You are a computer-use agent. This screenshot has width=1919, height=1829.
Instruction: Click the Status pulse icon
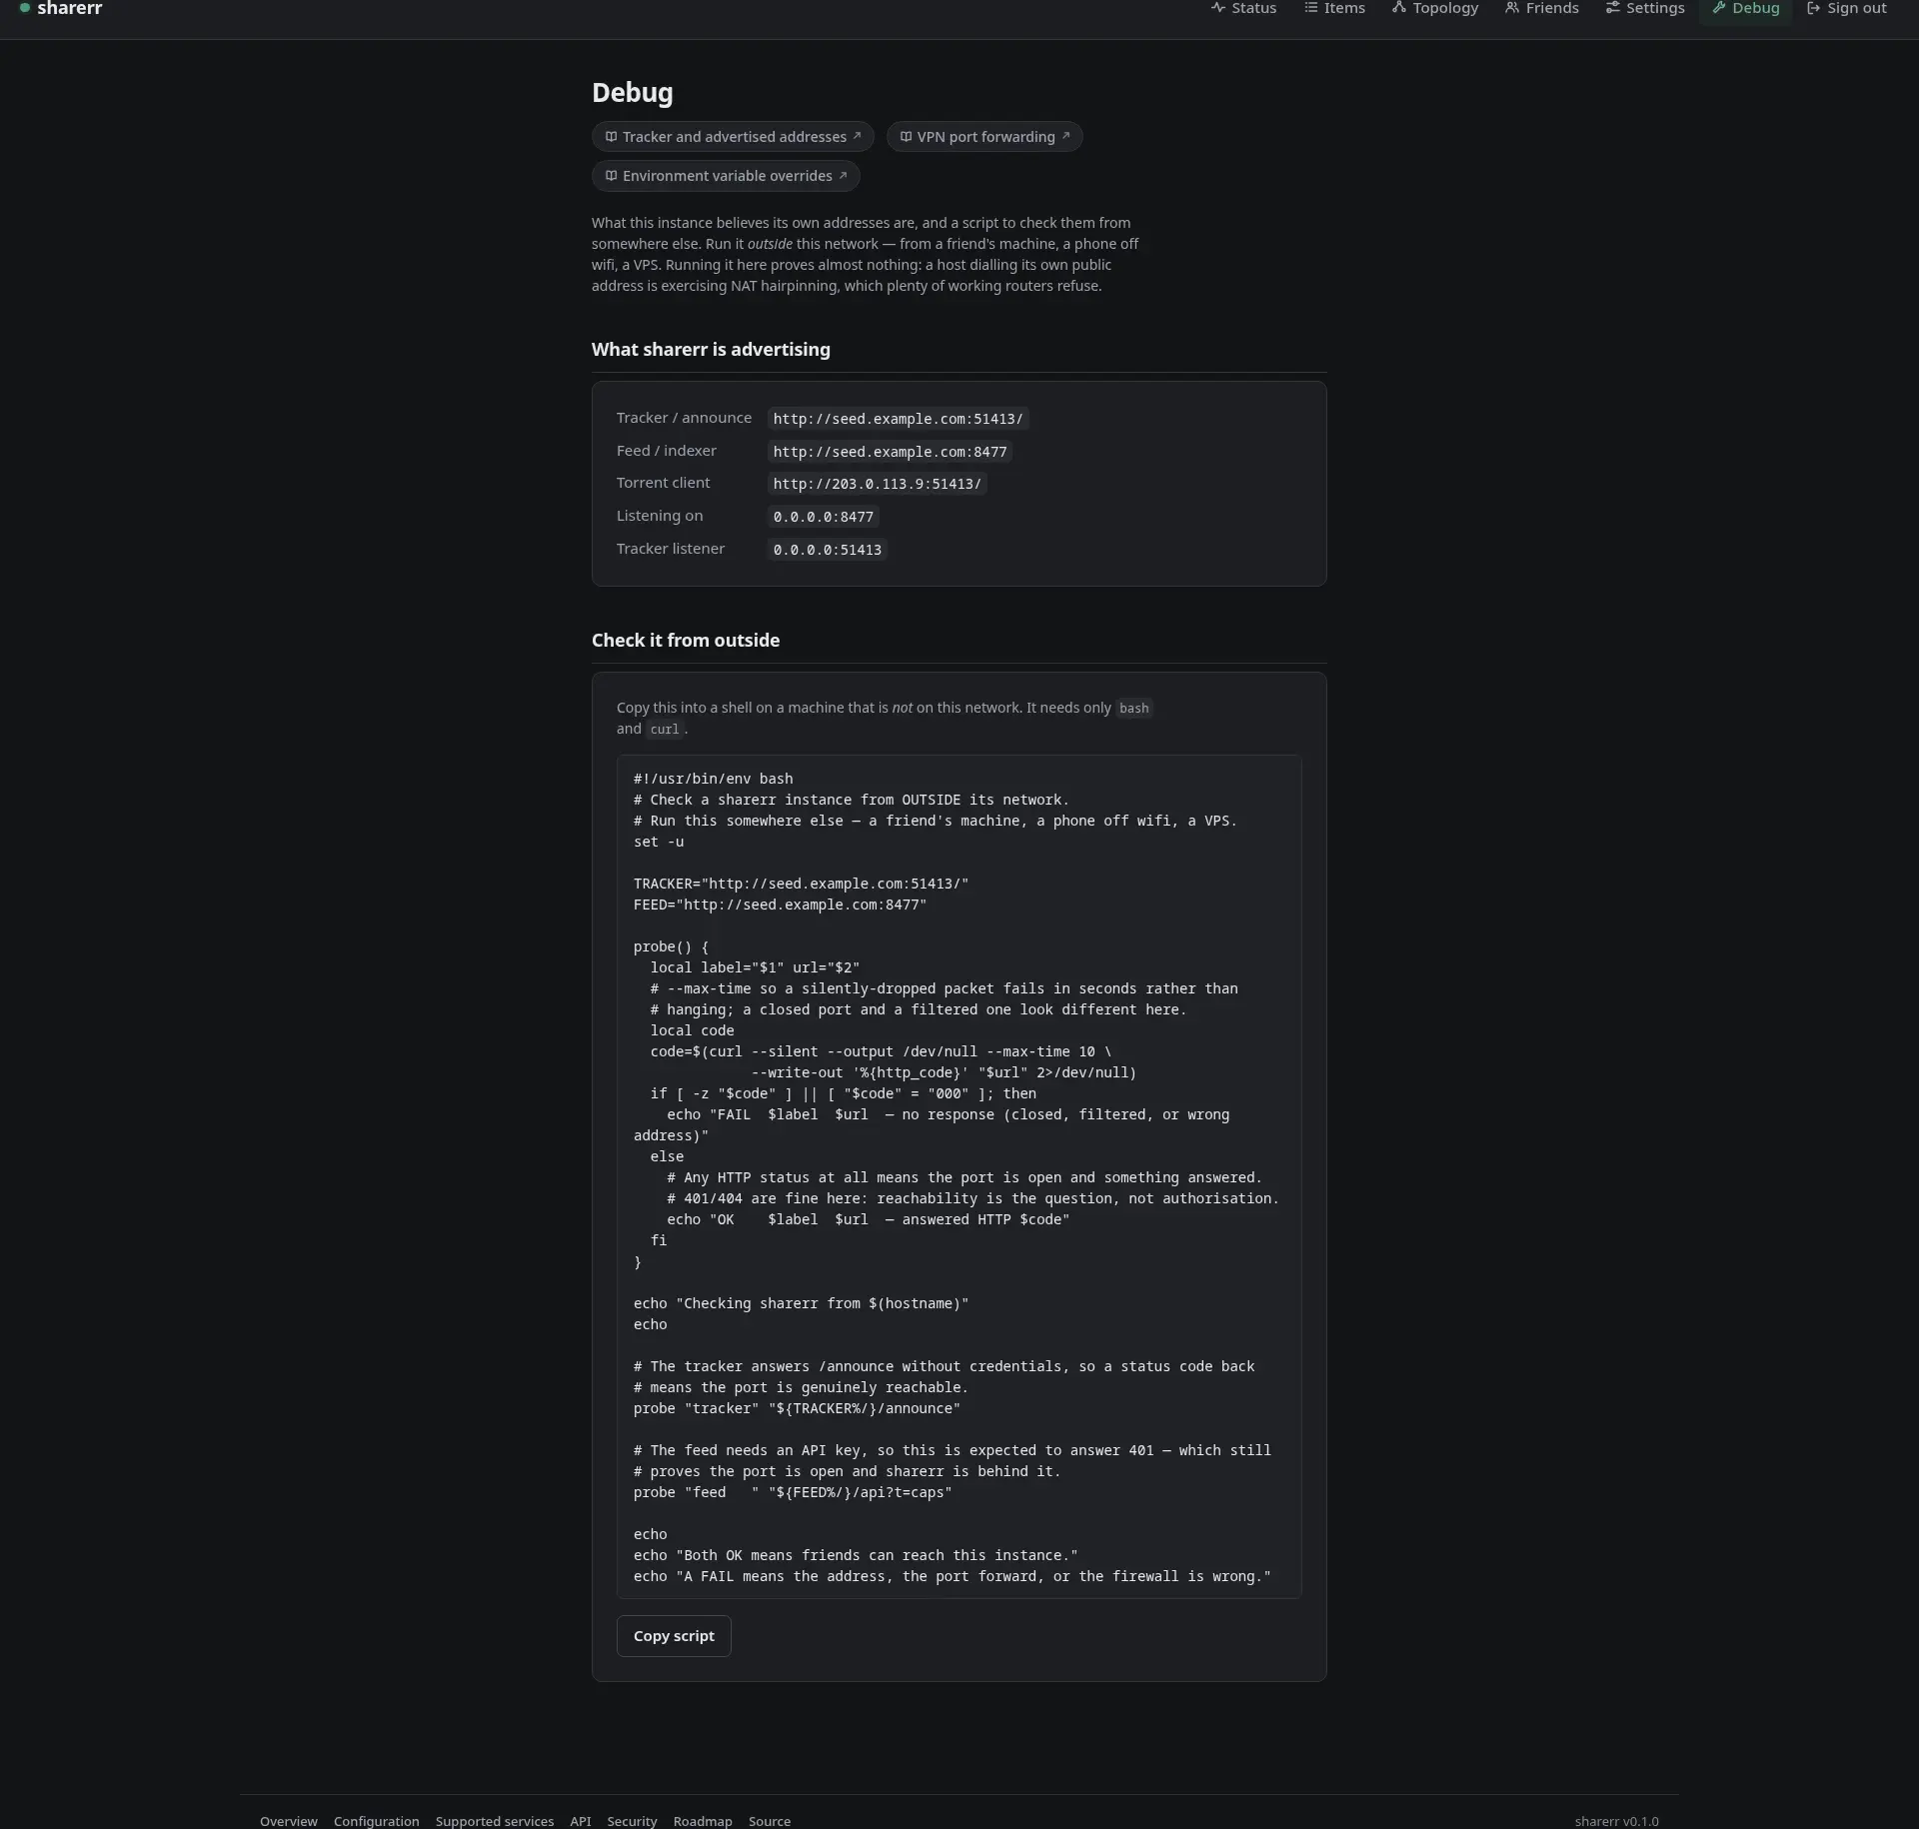[x=1217, y=8]
